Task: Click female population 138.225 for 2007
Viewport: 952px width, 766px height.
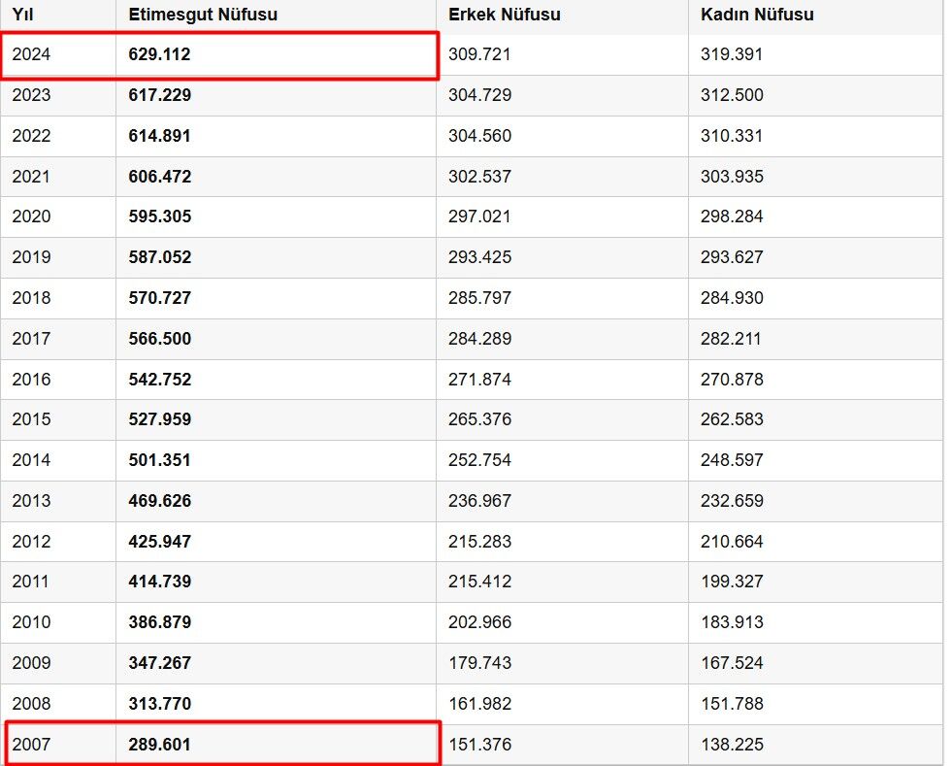Action: (732, 744)
